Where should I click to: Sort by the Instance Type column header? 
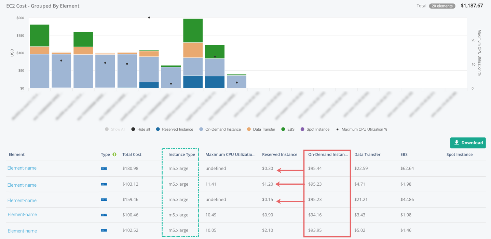coord(182,155)
